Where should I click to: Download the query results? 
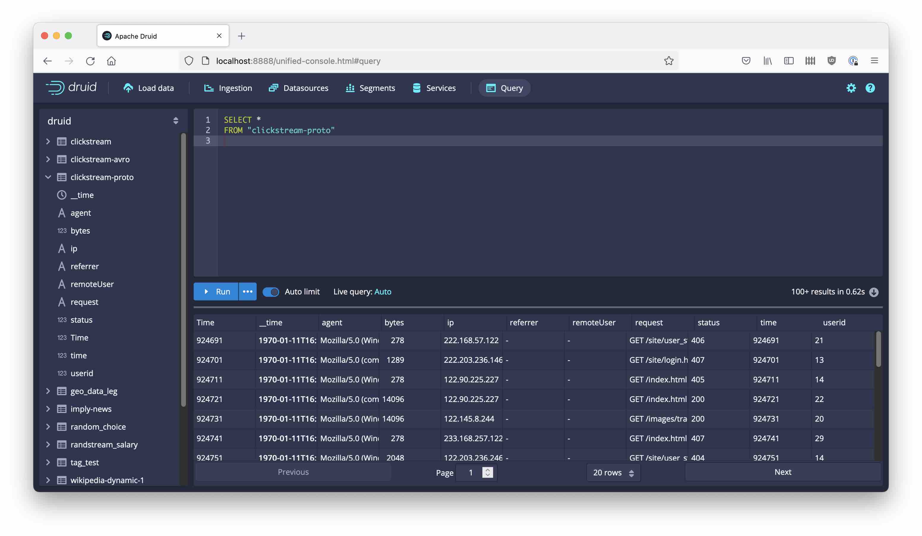point(874,291)
